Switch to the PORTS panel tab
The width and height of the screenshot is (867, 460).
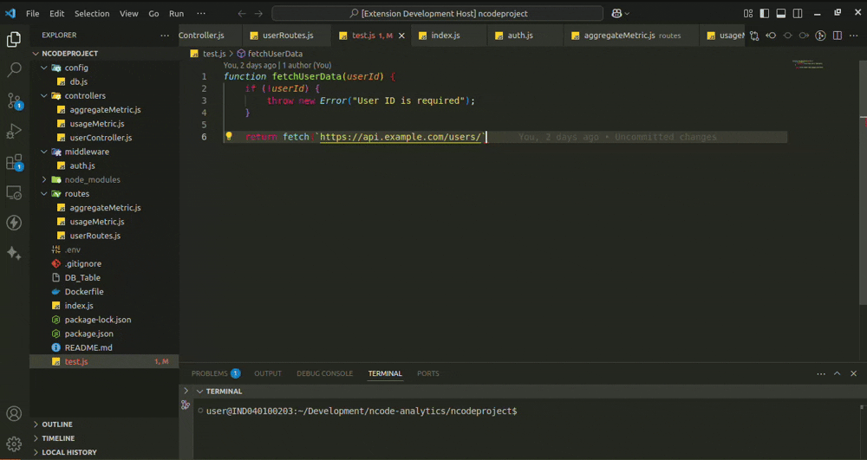click(x=428, y=374)
